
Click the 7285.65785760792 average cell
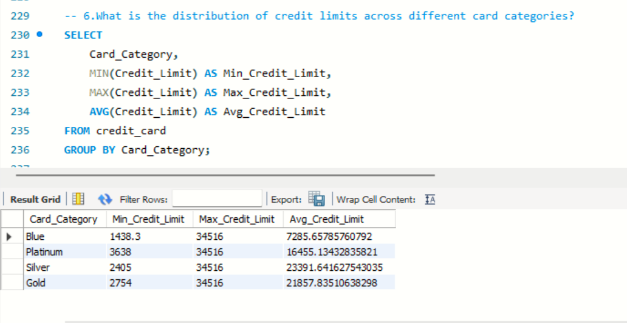pyautogui.click(x=339, y=237)
